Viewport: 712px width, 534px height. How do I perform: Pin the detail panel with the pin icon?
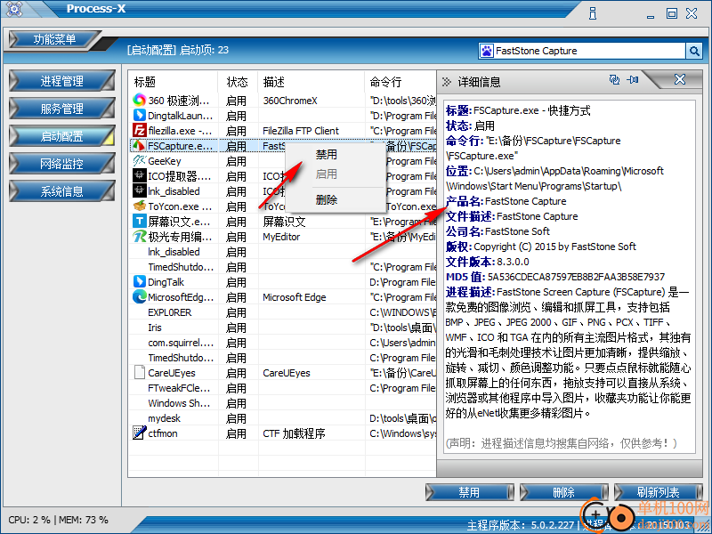pos(633,80)
